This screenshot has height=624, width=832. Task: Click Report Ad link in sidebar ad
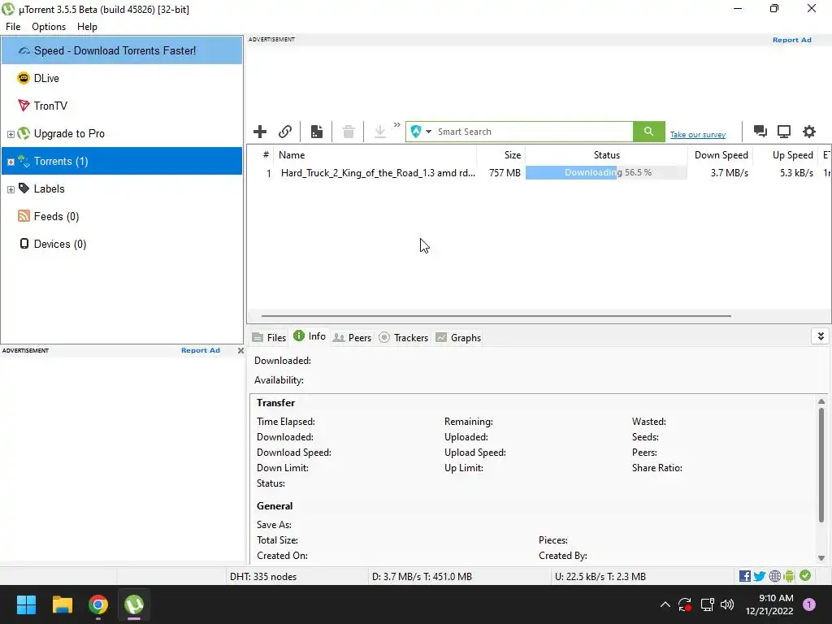tap(201, 350)
